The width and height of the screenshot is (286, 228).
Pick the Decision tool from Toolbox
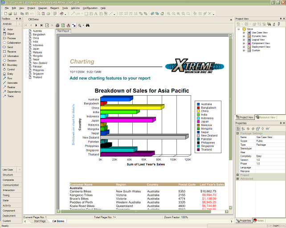click(x=12, y=61)
